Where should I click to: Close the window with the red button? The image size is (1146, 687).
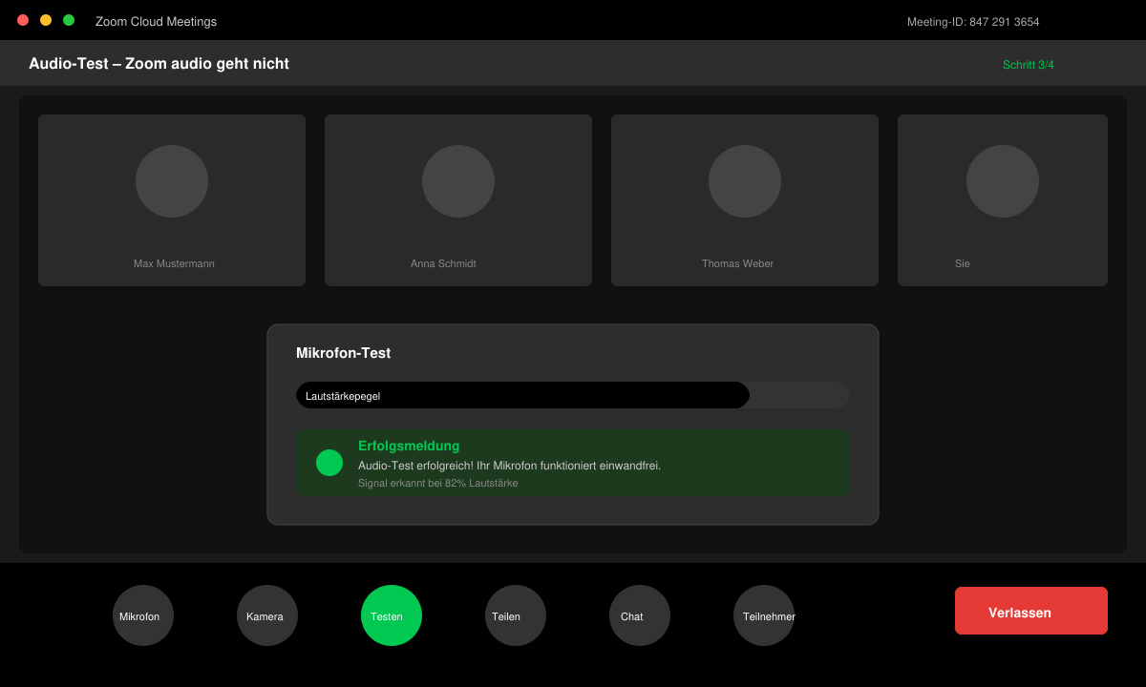point(23,20)
